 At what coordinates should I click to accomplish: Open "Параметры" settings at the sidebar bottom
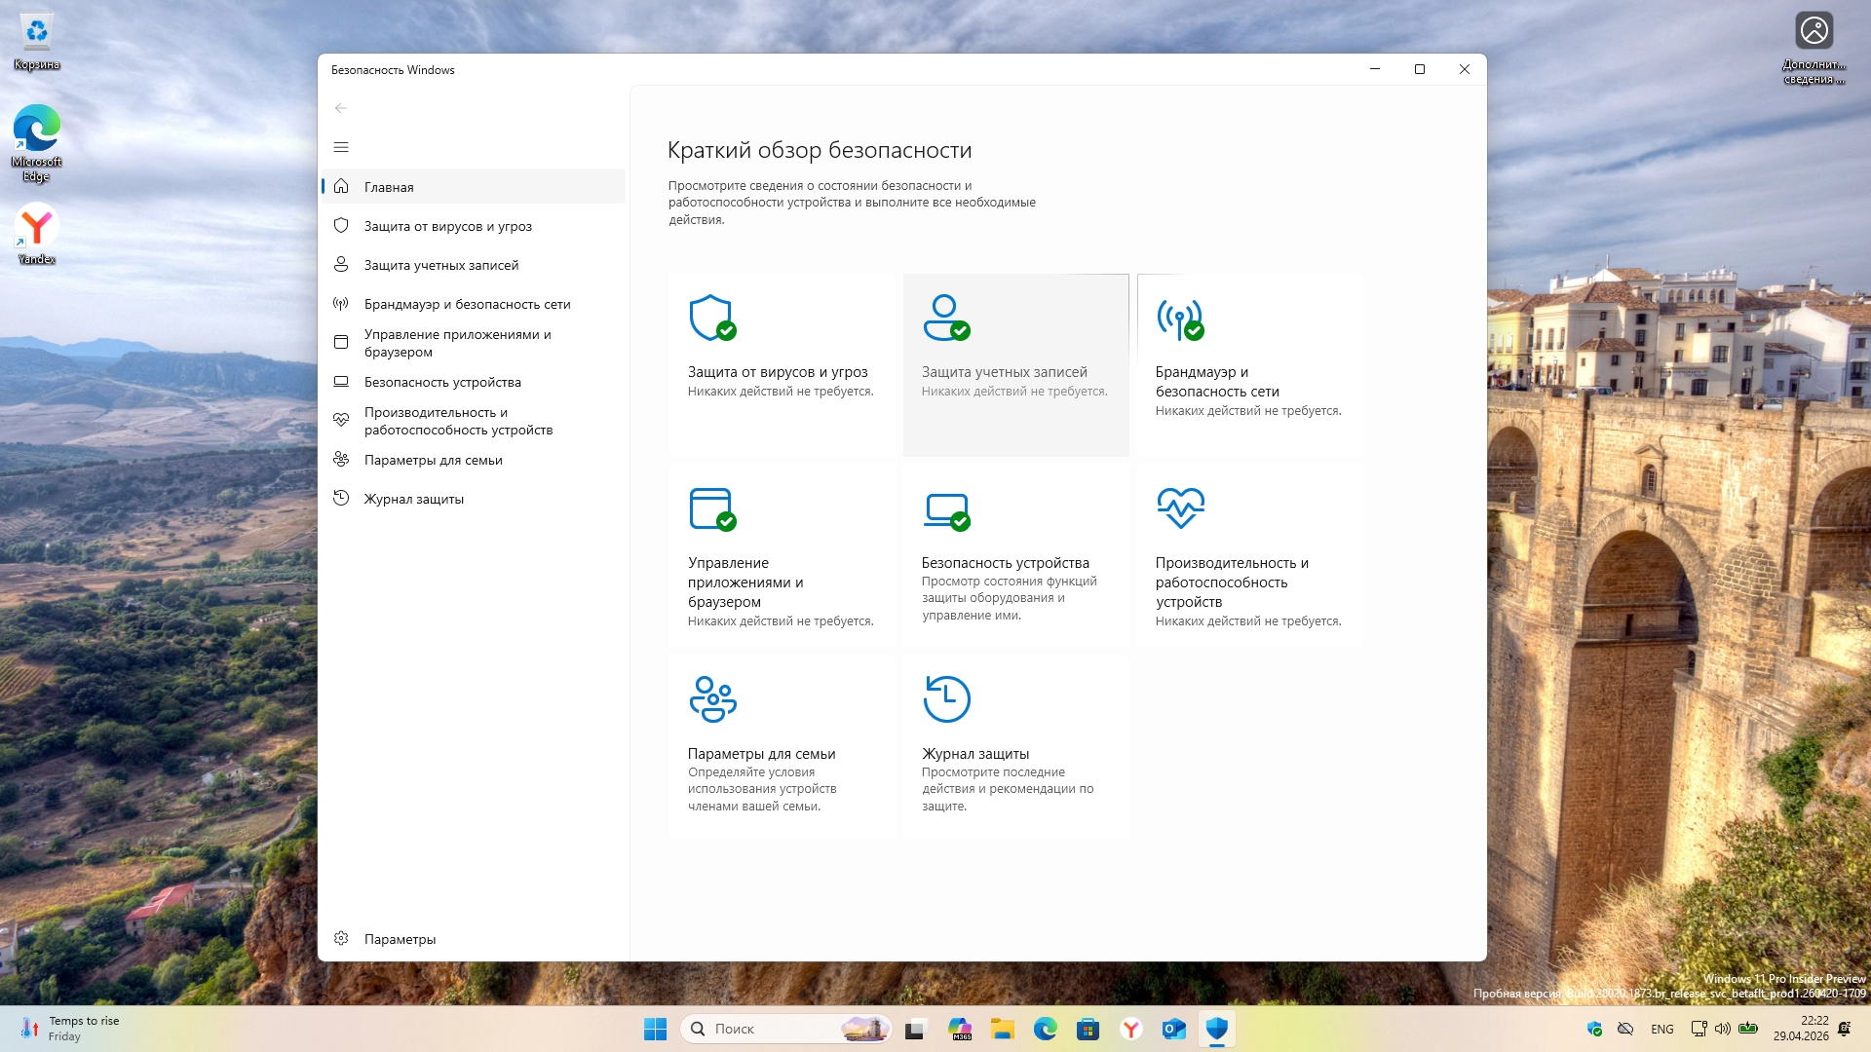(x=400, y=939)
